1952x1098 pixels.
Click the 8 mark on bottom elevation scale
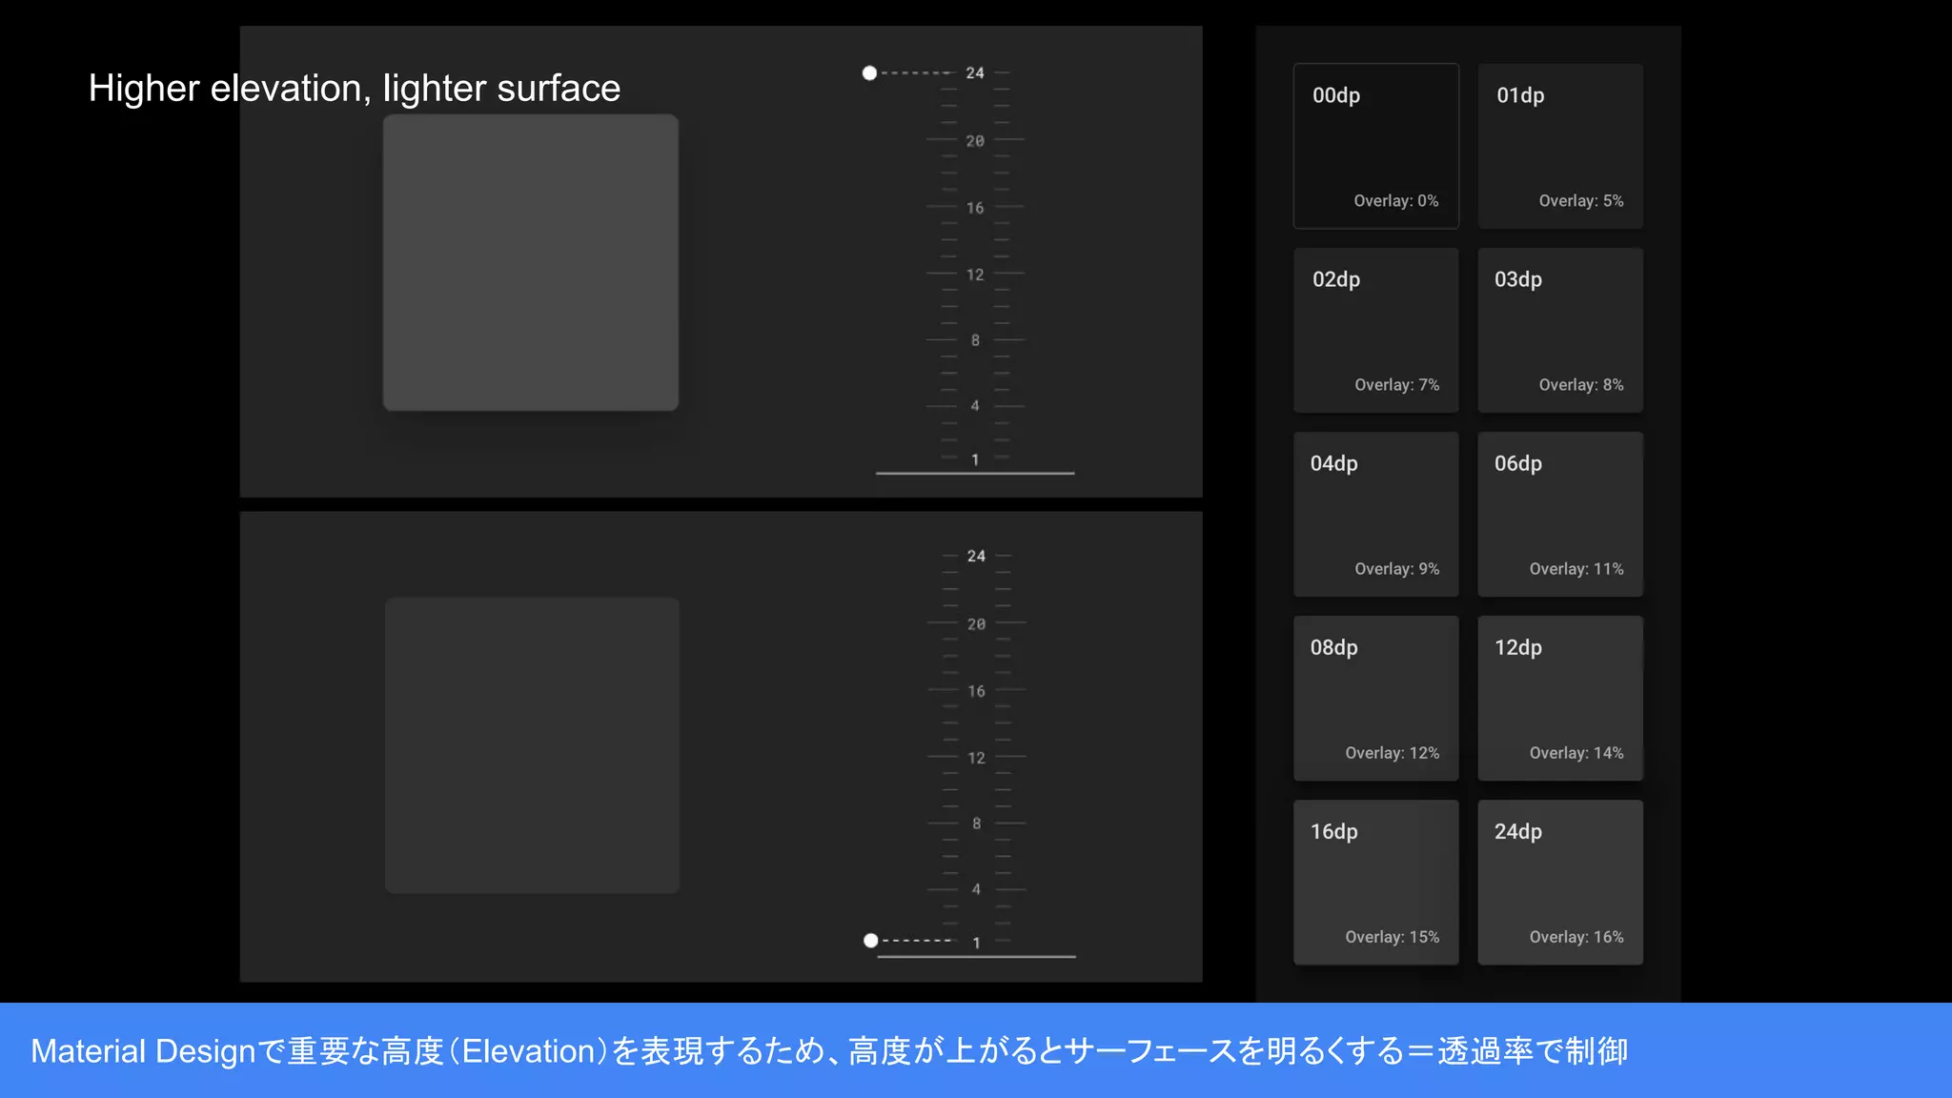click(976, 823)
